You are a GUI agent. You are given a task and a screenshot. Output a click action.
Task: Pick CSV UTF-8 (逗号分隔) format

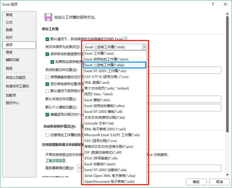tap(115, 77)
